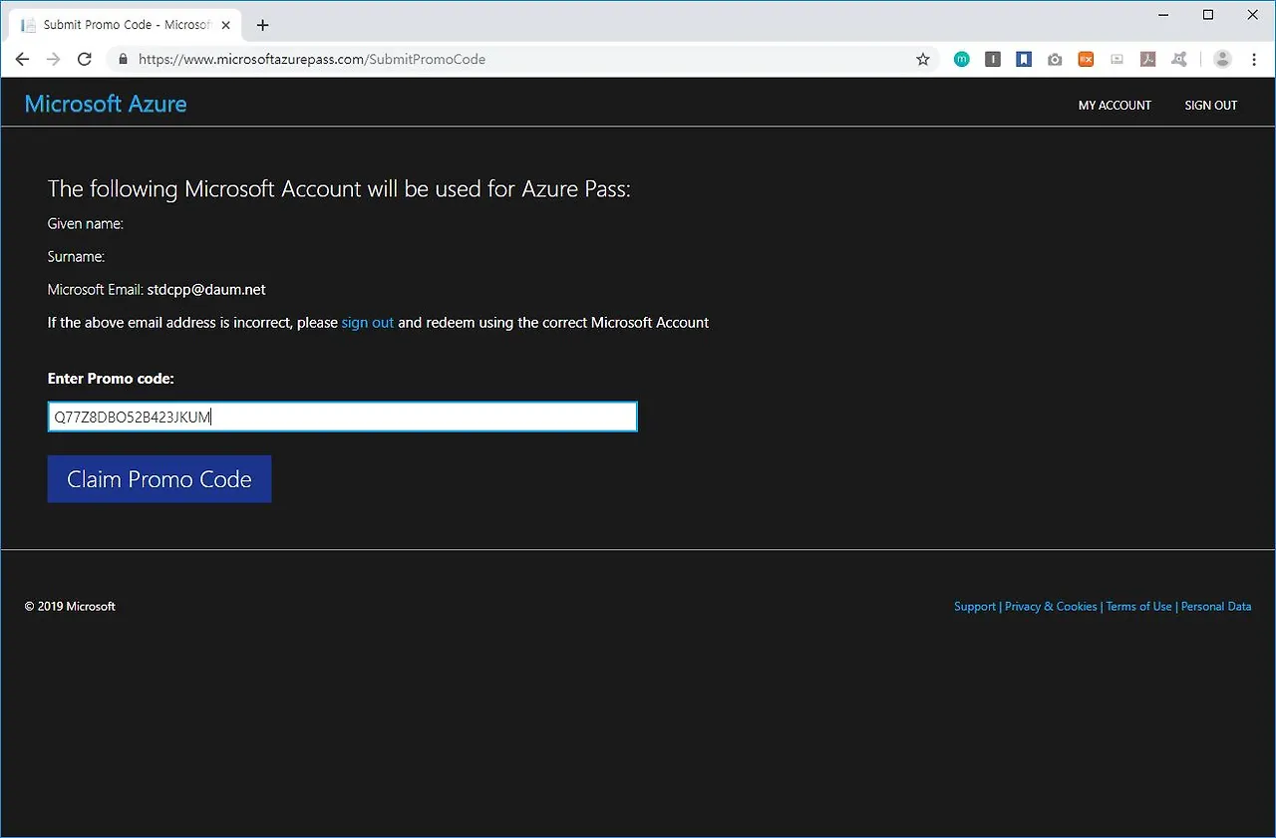This screenshot has width=1276, height=838.
Task: Click the back navigation arrow
Action: click(22, 59)
